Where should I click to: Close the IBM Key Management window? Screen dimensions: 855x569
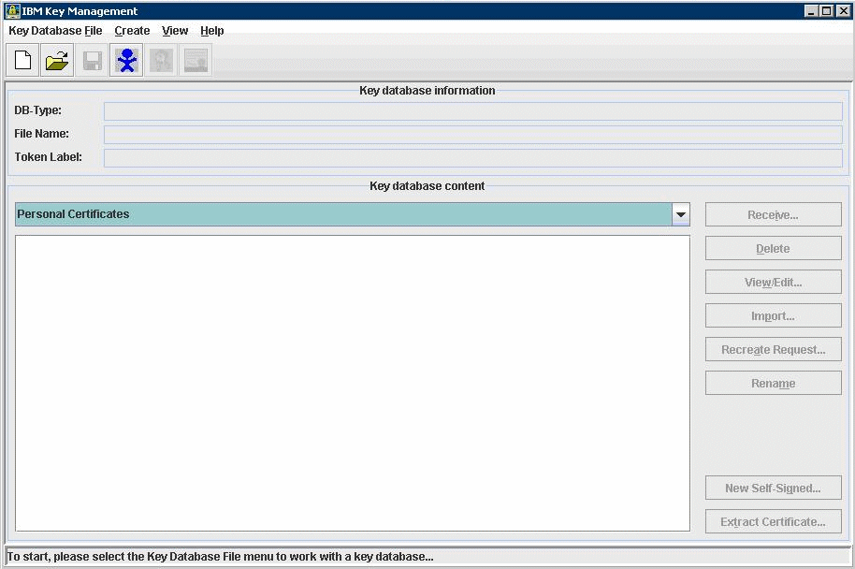tap(843, 11)
